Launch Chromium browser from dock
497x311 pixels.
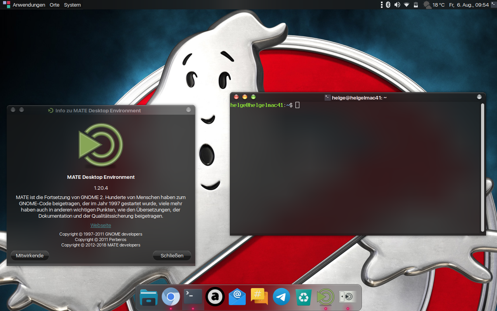pyautogui.click(x=171, y=297)
